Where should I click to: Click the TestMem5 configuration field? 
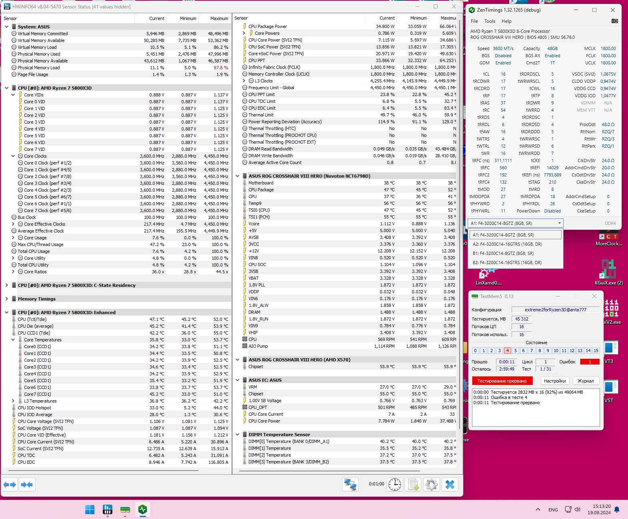556,310
